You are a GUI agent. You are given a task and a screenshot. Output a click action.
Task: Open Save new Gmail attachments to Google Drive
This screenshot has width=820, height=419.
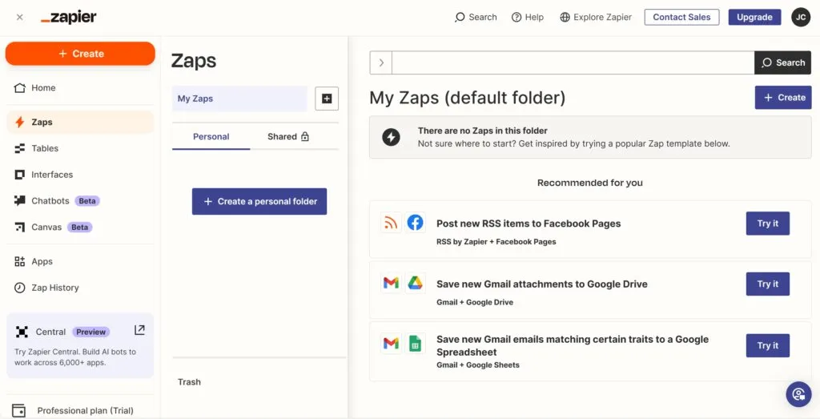click(542, 284)
